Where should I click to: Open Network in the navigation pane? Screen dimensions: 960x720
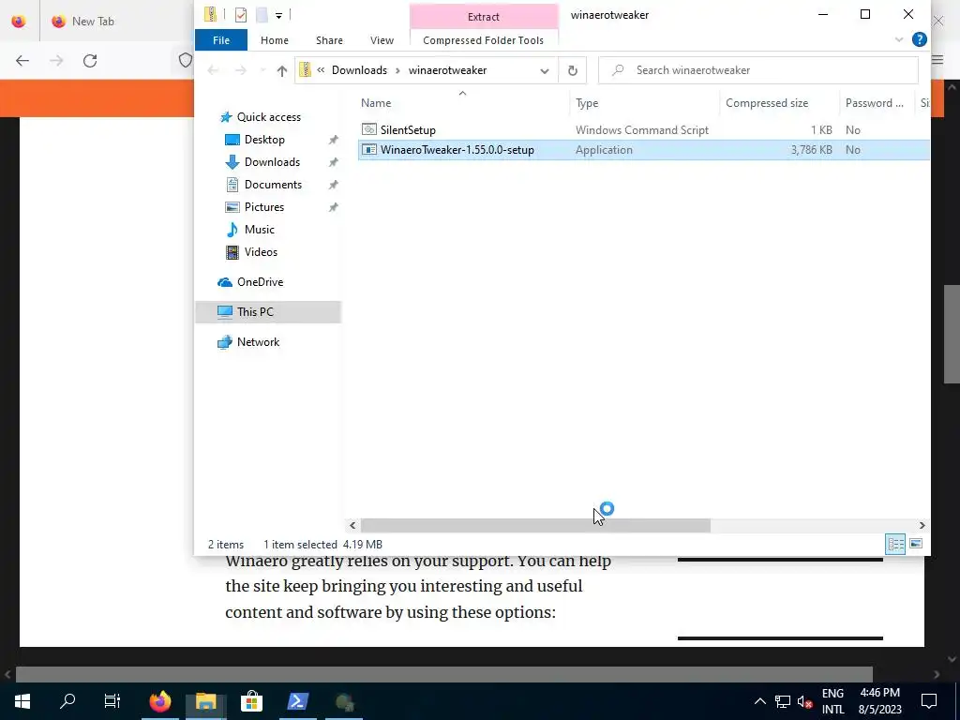point(258,342)
